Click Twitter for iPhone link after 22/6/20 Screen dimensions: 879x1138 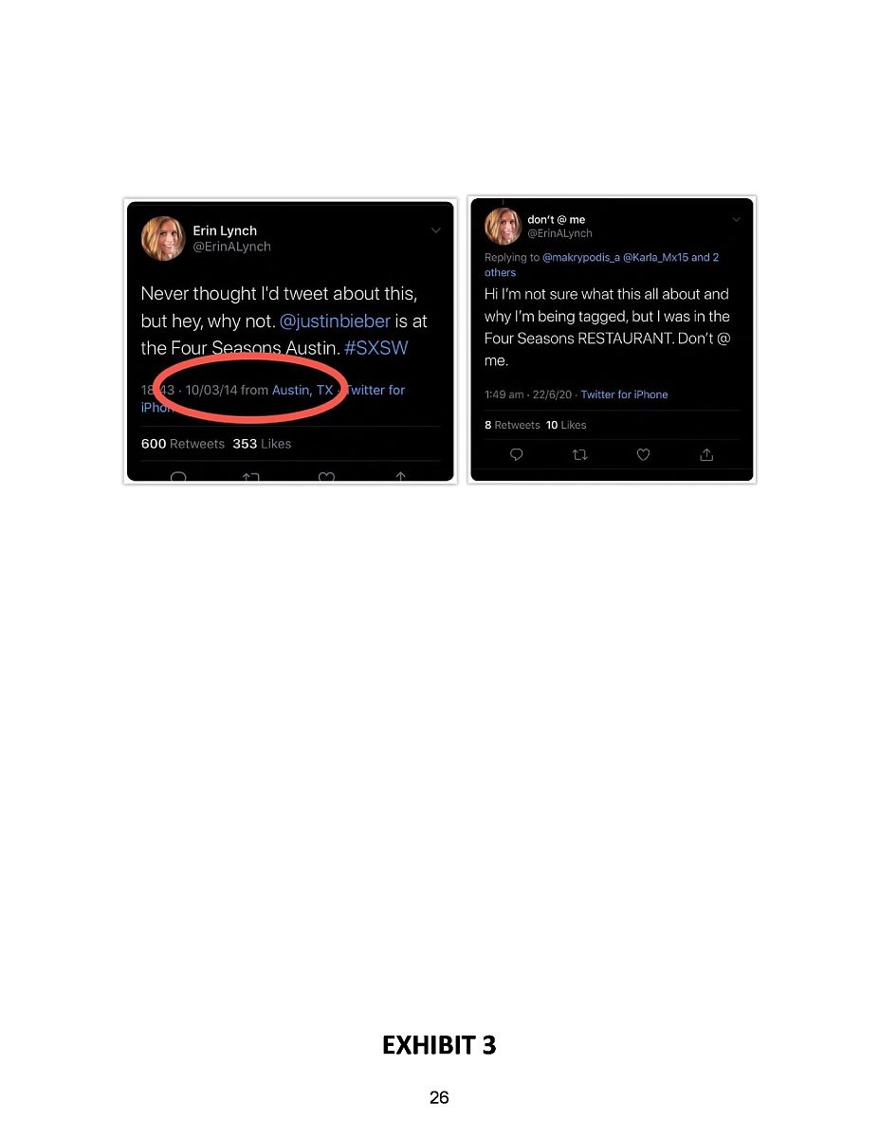[624, 395]
